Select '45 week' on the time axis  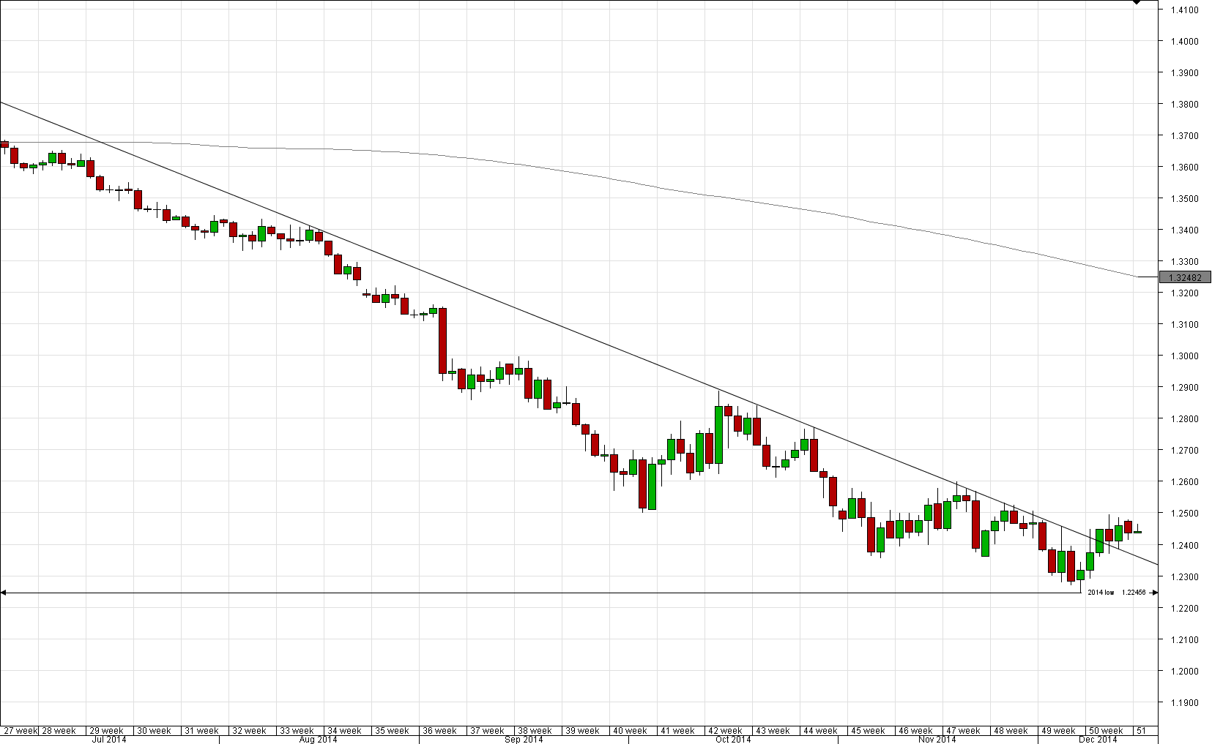tap(868, 730)
